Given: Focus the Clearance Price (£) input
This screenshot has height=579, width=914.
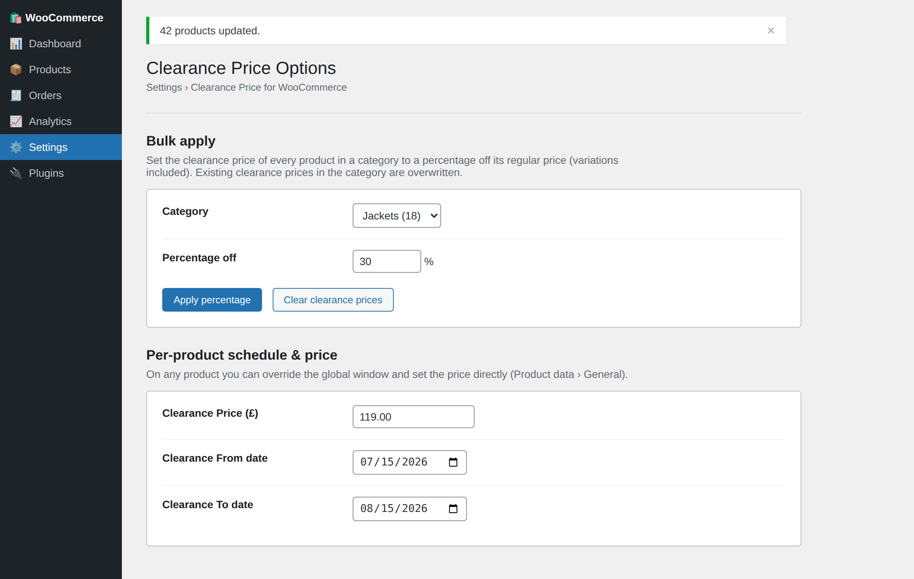Looking at the screenshot, I should [x=414, y=417].
